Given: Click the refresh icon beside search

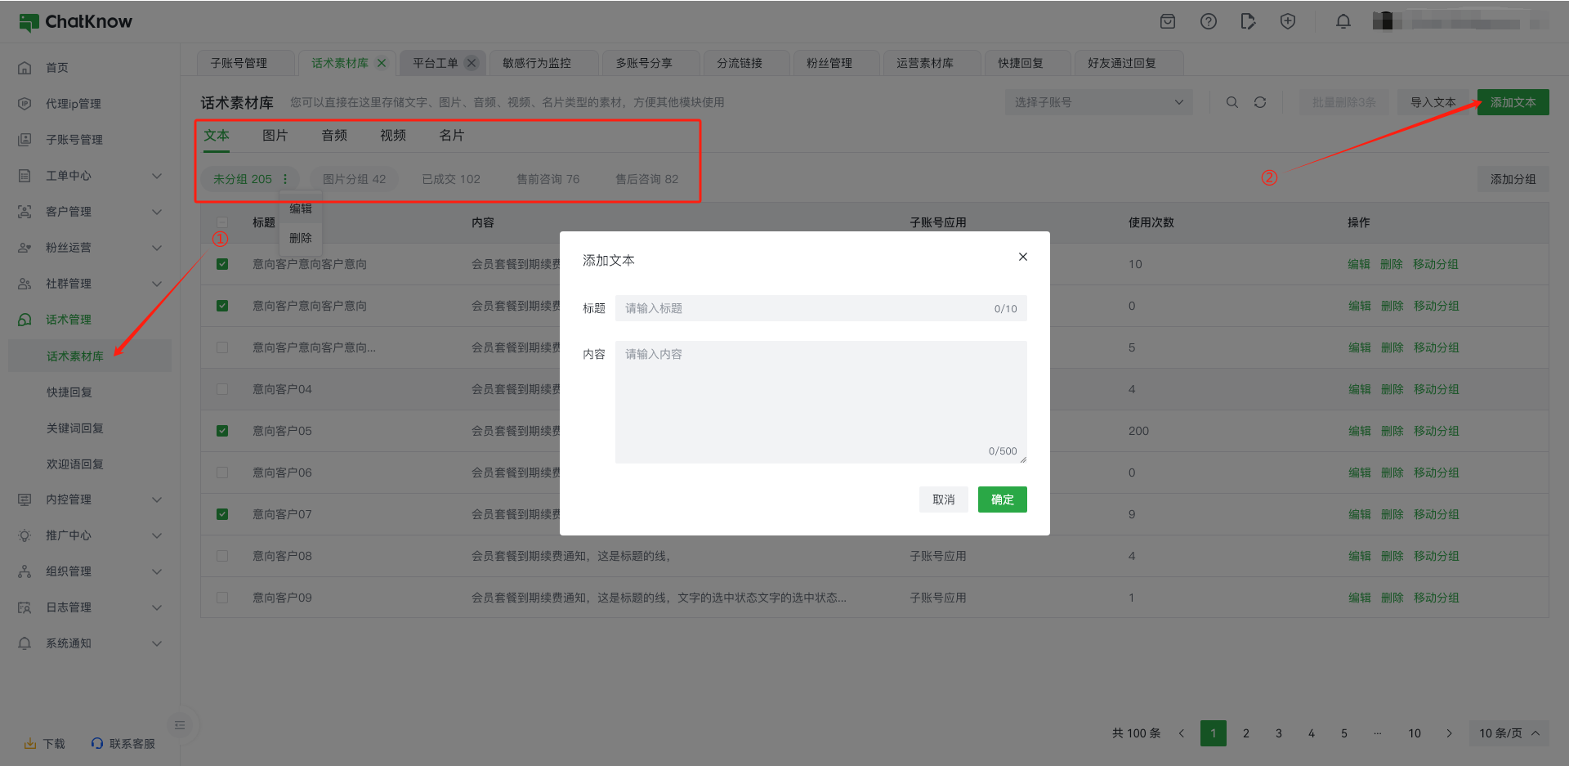Looking at the screenshot, I should (x=1259, y=102).
